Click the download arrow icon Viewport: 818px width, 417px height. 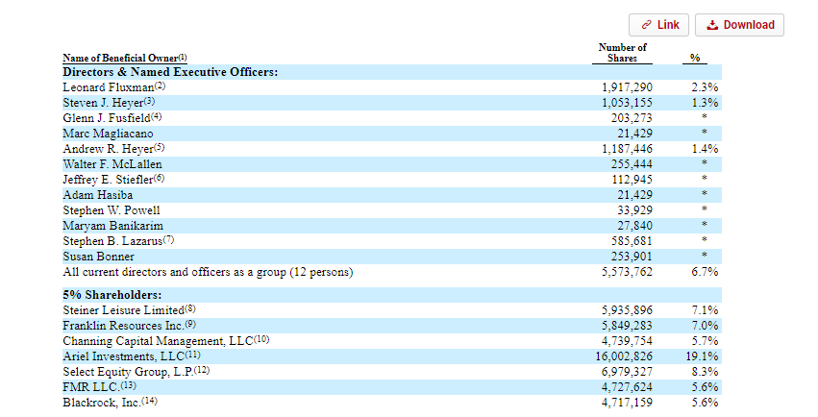(712, 25)
